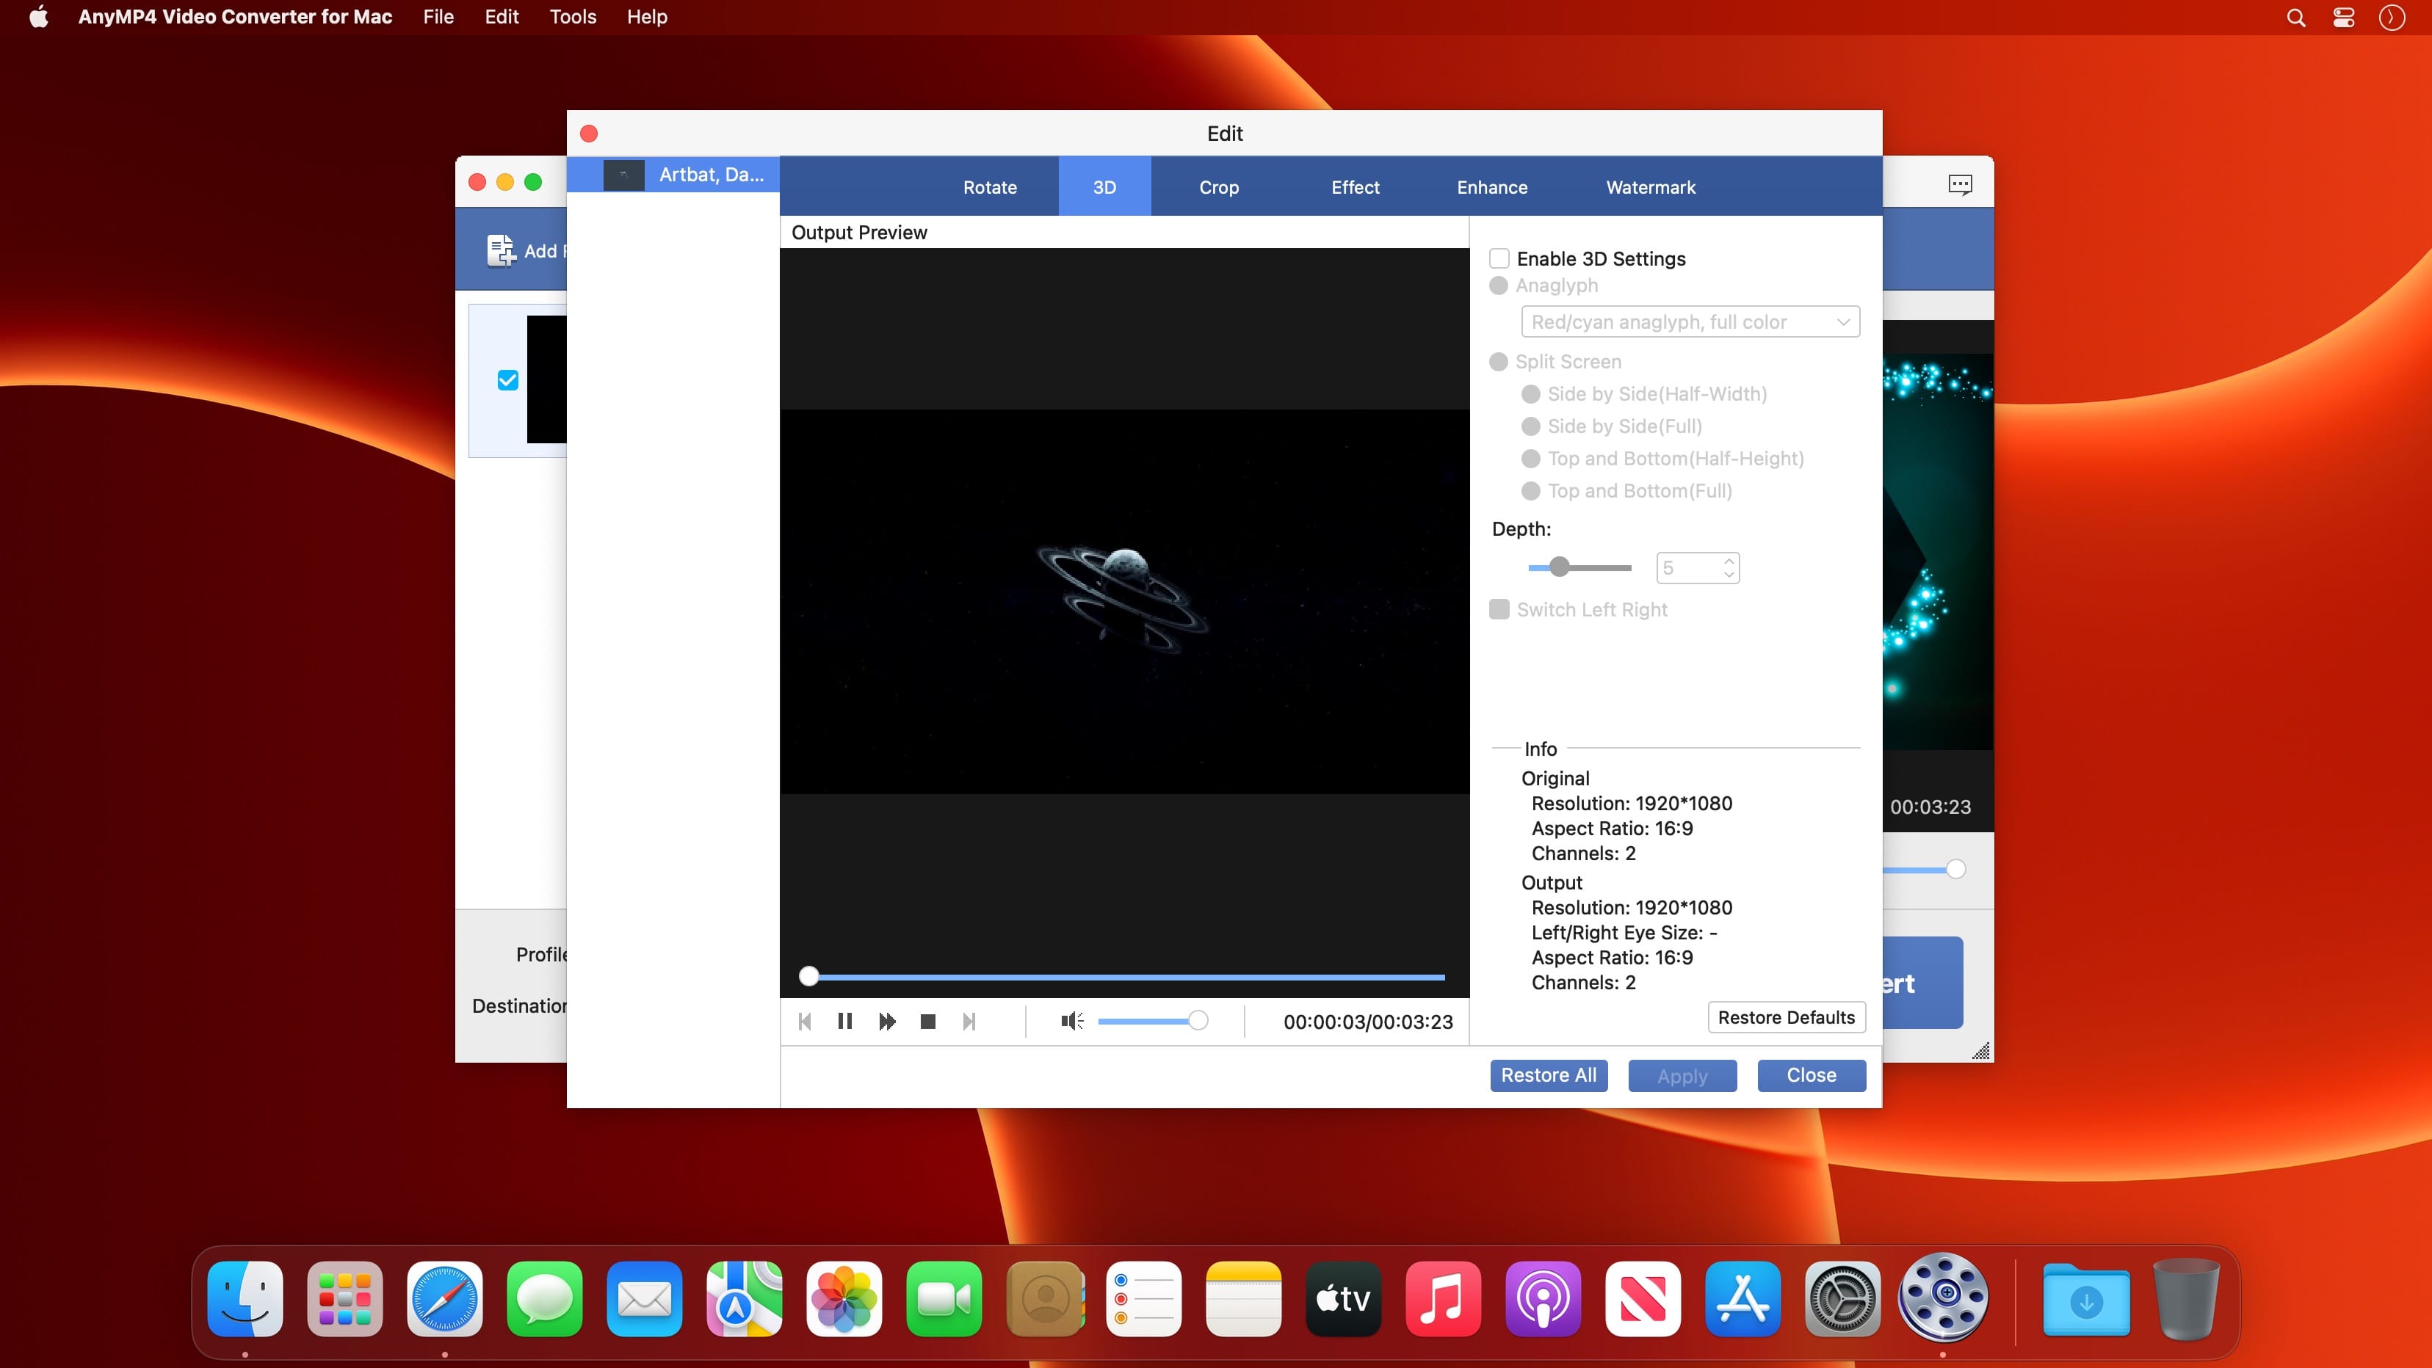This screenshot has width=2432, height=1368.
Task: Stop the video preview
Action: click(x=927, y=1021)
